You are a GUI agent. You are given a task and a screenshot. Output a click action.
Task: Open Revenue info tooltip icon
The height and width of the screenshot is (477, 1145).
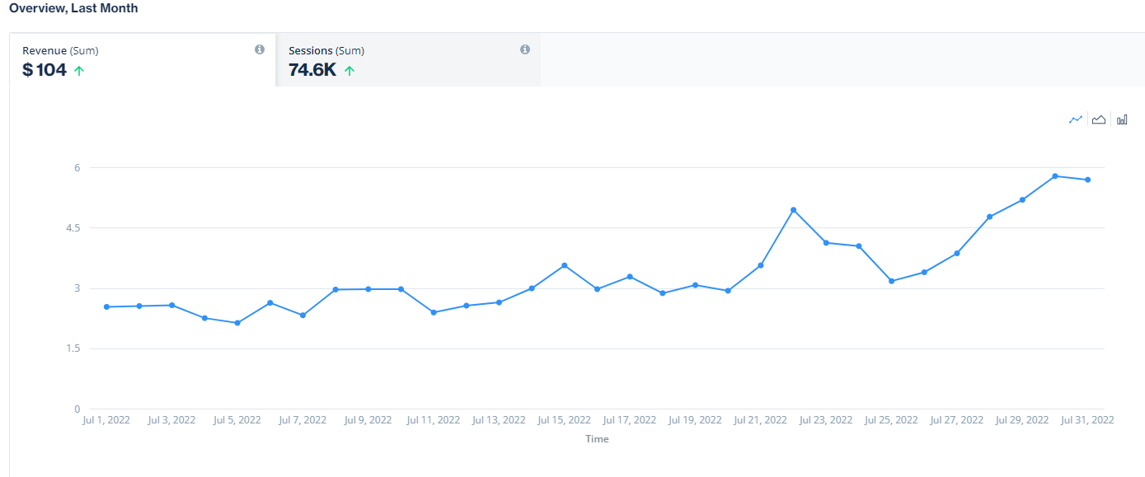(x=260, y=49)
